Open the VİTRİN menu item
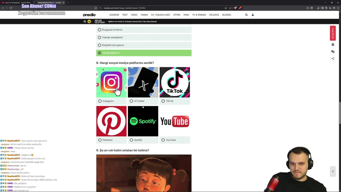The height and width of the screenshot is (192, 341). pos(177,15)
